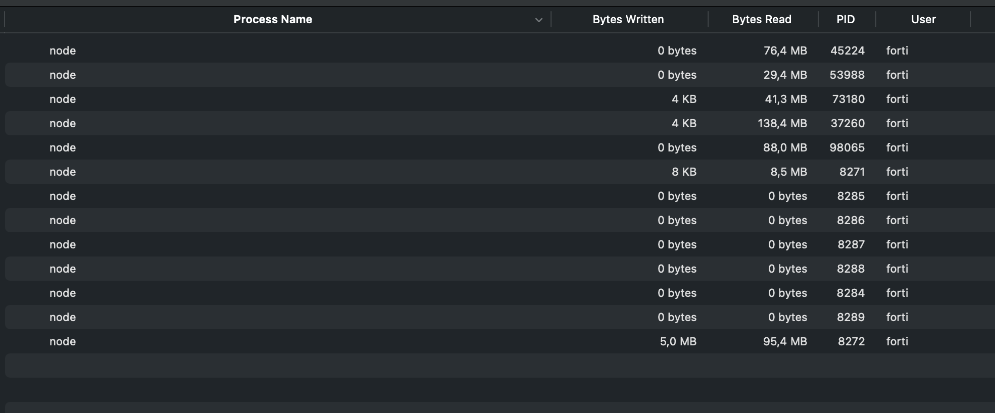The width and height of the screenshot is (995, 413).
Task: Click the PID 8272 cell
Action: point(851,341)
